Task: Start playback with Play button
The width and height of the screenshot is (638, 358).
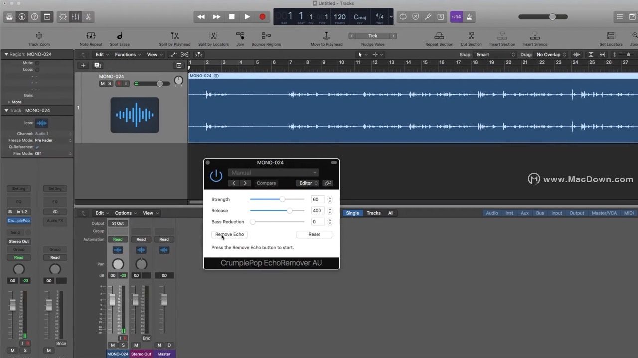Action: (247, 17)
